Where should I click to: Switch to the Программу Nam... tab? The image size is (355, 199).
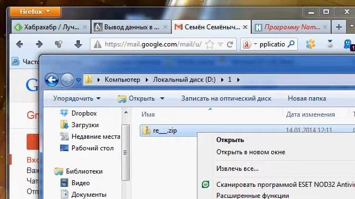click(291, 27)
